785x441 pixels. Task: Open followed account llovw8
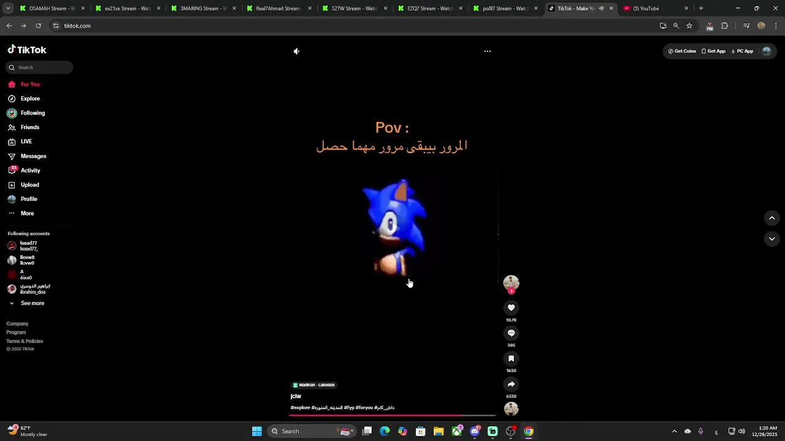tap(22, 260)
